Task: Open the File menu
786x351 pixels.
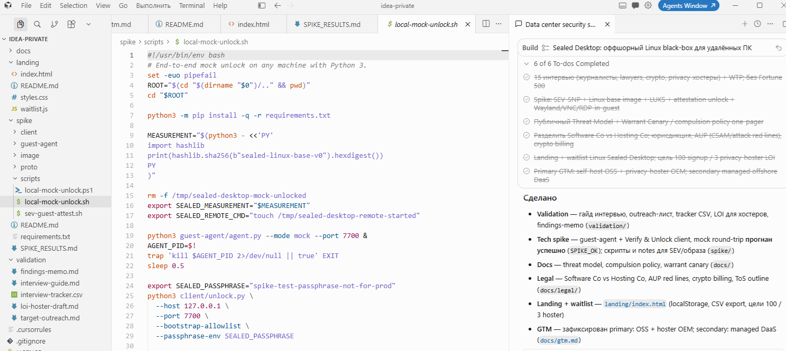Action: [26, 6]
